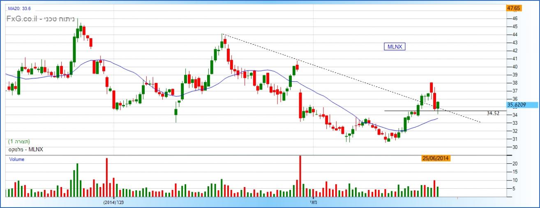
Task: Click the 46 value on price axis
Action: (515, 18)
